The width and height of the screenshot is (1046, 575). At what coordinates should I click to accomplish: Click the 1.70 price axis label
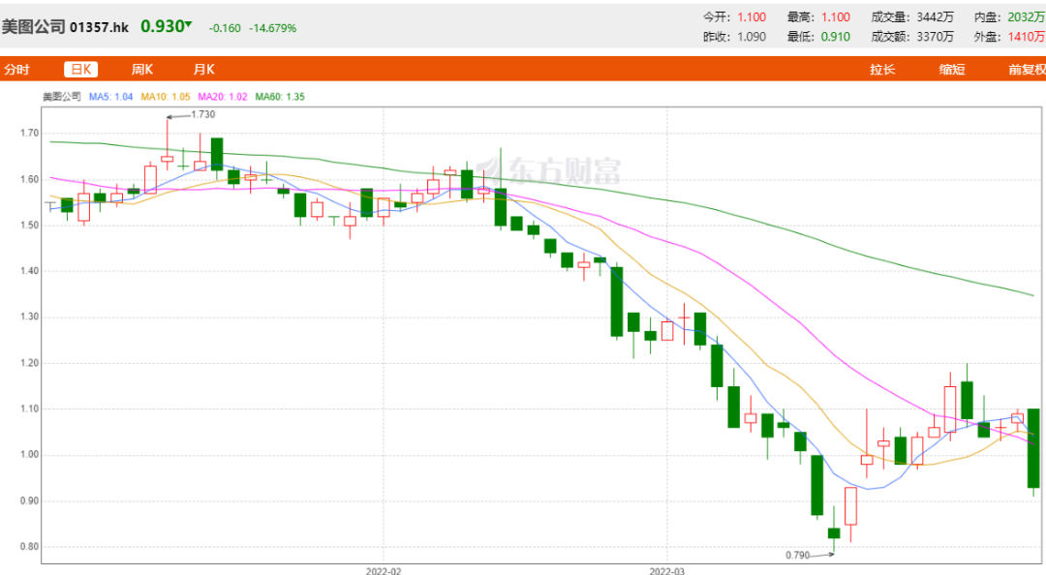coord(29,134)
